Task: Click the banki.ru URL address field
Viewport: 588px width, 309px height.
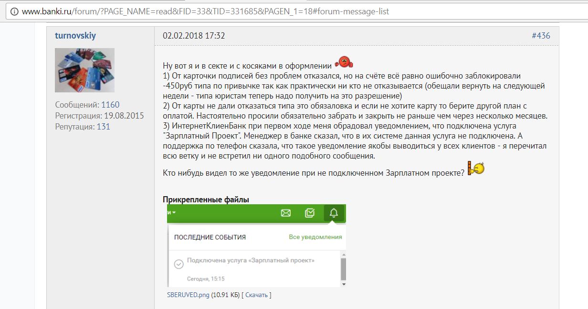Action: (205, 11)
